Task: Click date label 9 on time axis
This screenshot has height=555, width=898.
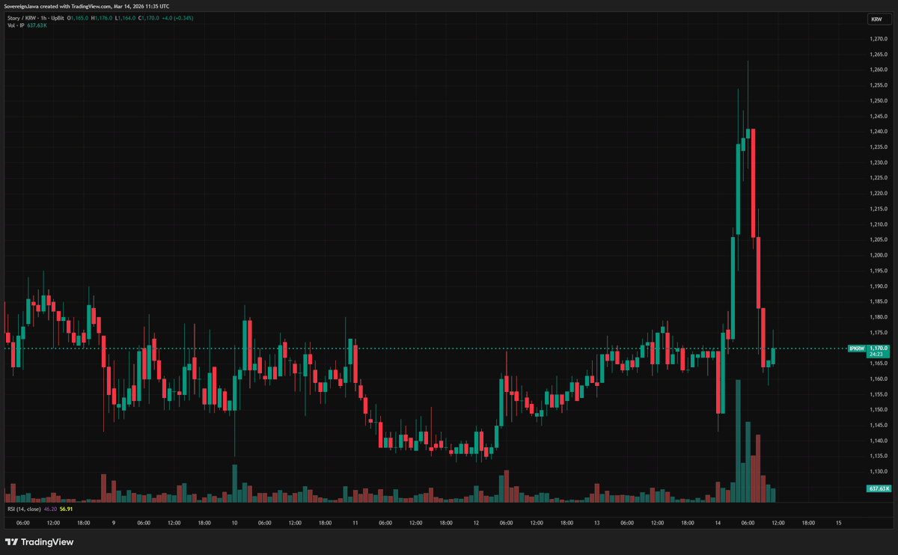Action: [114, 523]
